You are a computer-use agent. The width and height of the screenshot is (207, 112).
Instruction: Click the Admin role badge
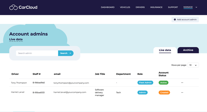pyautogui.click(x=142, y=92)
